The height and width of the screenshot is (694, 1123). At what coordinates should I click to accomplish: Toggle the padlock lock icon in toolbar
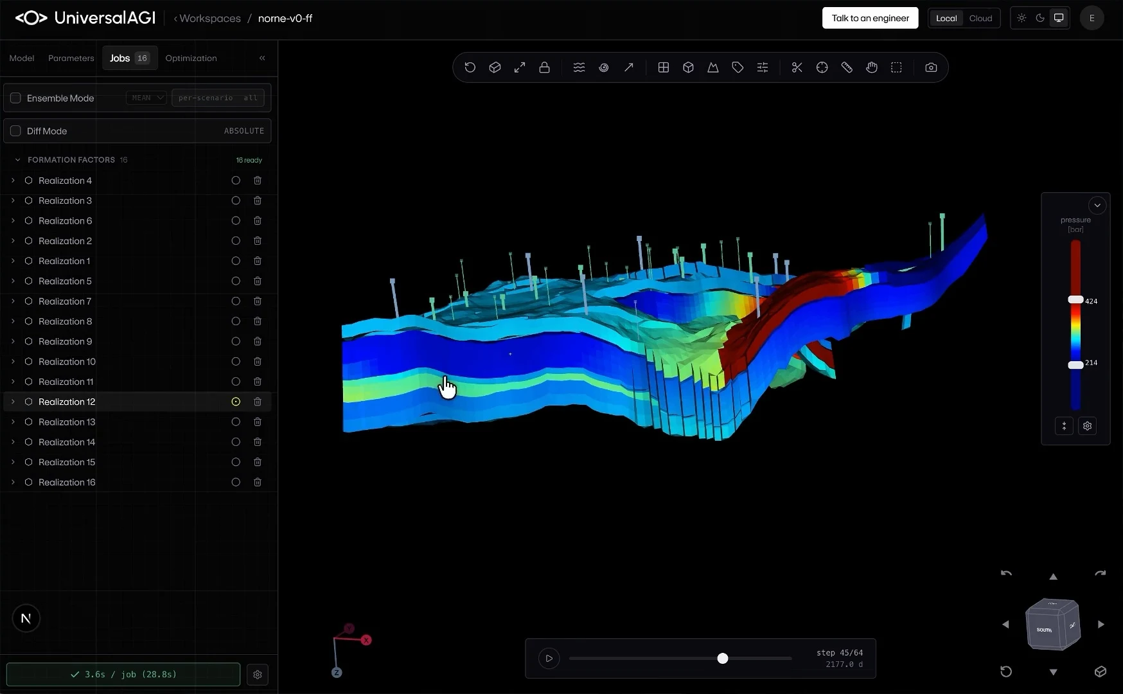(544, 67)
